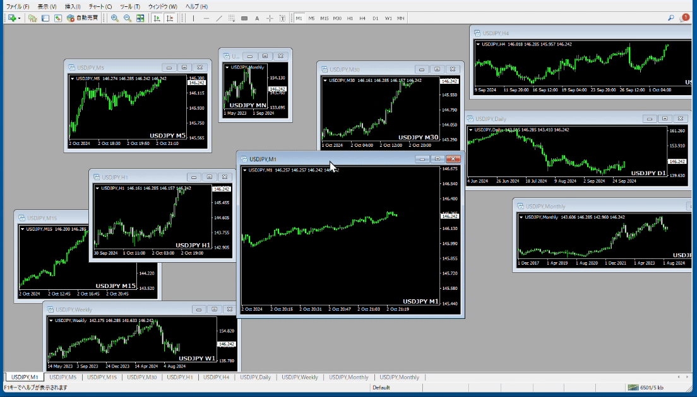Open the ヘルプ (H) menu
The image size is (697, 397).
tap(196, 7)
